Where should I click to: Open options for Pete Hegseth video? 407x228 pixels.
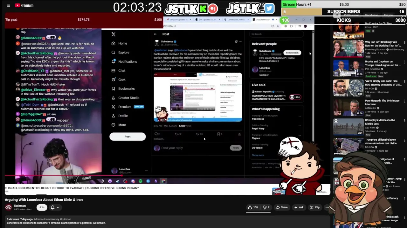click(405, 101)
